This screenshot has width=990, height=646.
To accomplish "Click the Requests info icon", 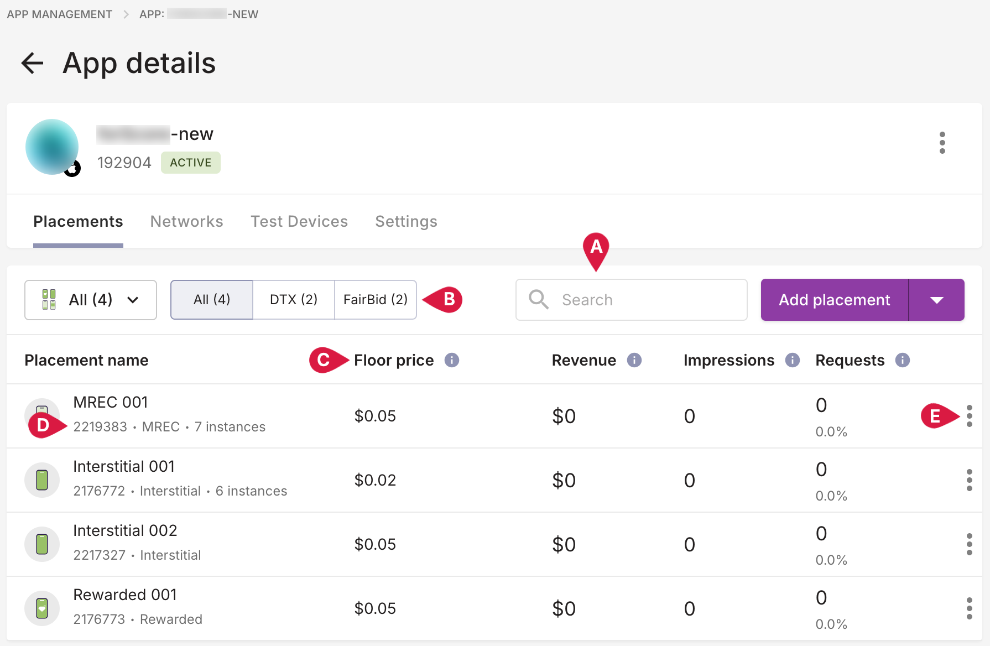I will point(902,361).
